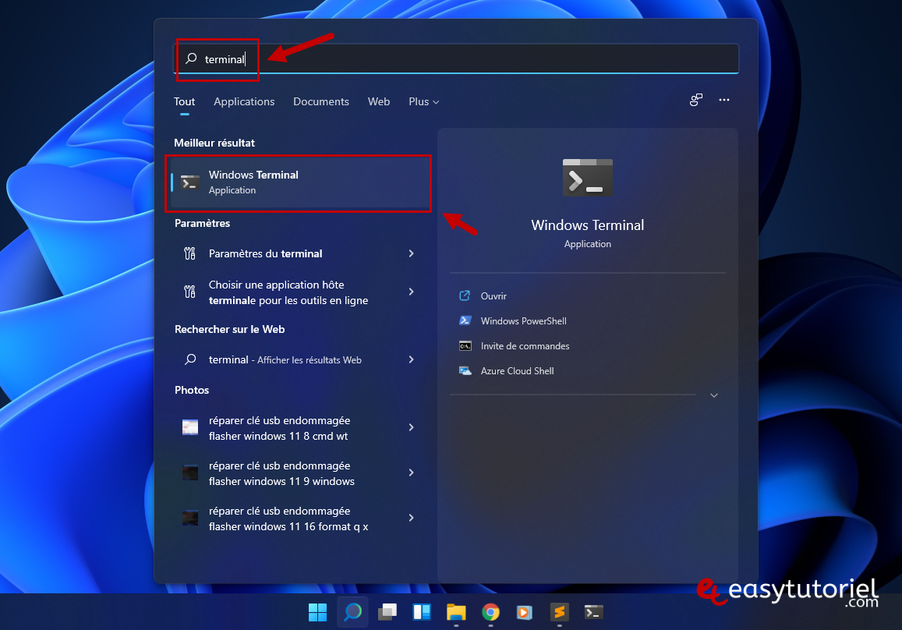
Task: Open File Explorer from taskbar
Action: tap(456, 612)
